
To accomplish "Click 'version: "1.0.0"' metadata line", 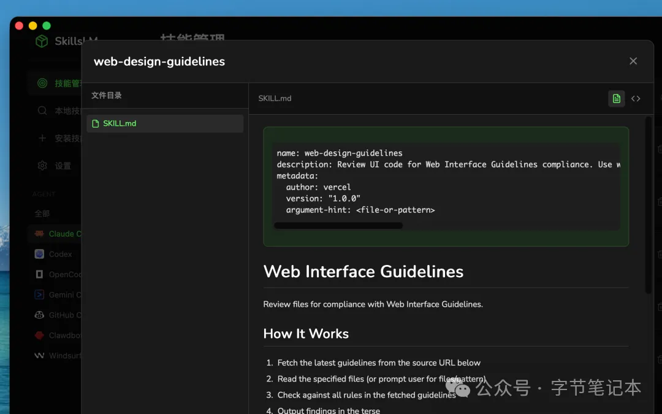I will [x=323, y=199].
